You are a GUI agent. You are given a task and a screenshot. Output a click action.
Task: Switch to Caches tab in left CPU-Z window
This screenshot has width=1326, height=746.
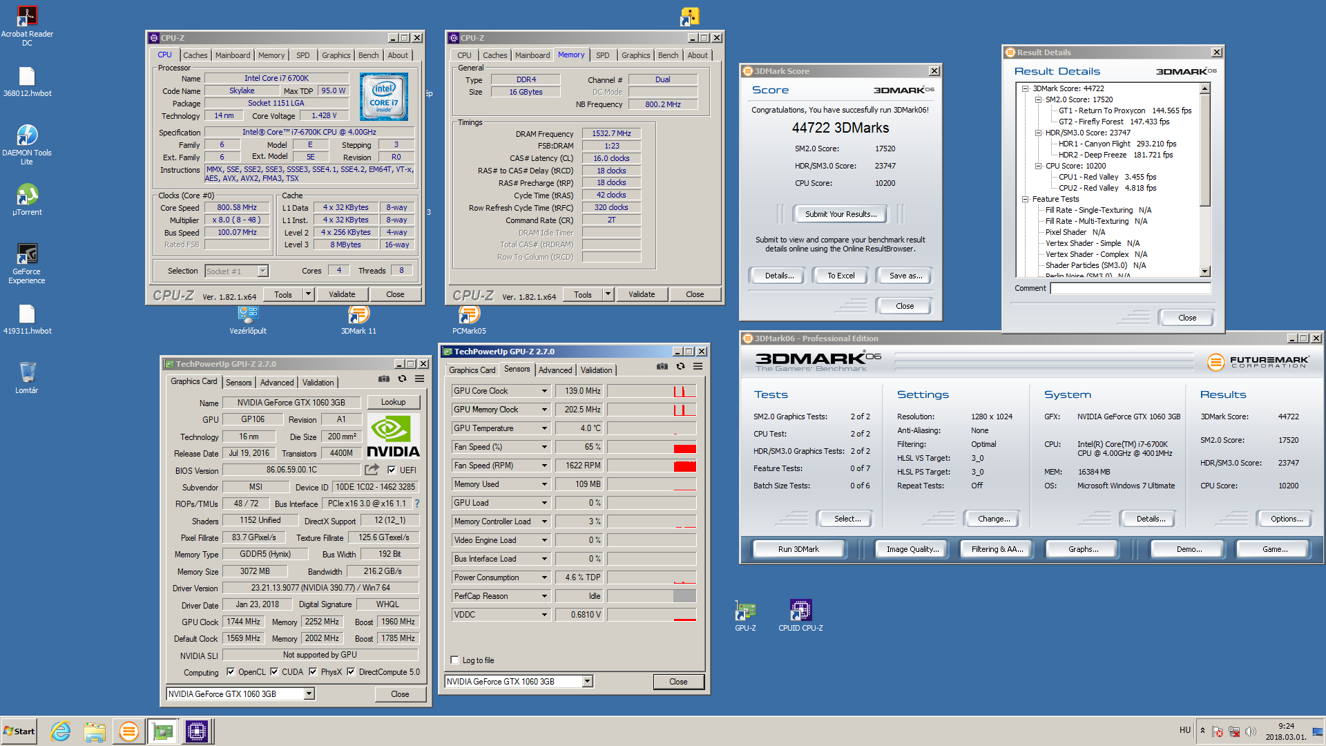tap(195, 55)
